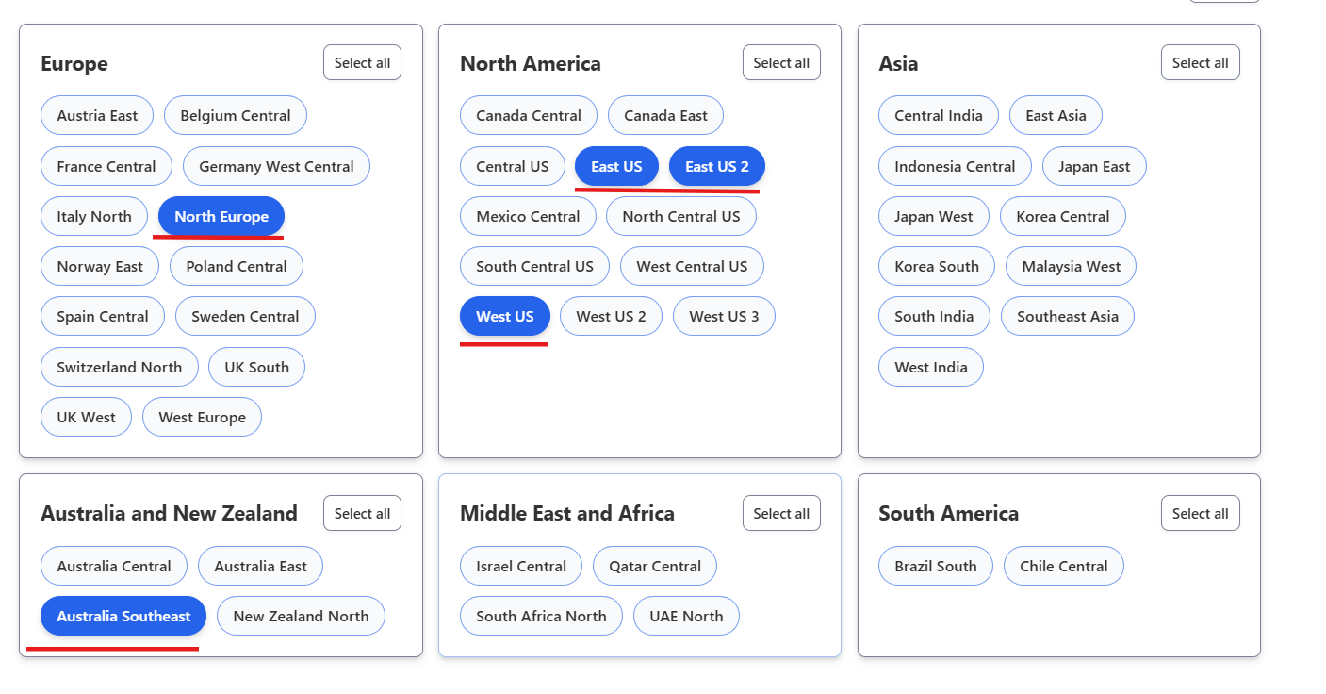
Task: Select the West US 3 chip
Action: [x=723, y=317]
